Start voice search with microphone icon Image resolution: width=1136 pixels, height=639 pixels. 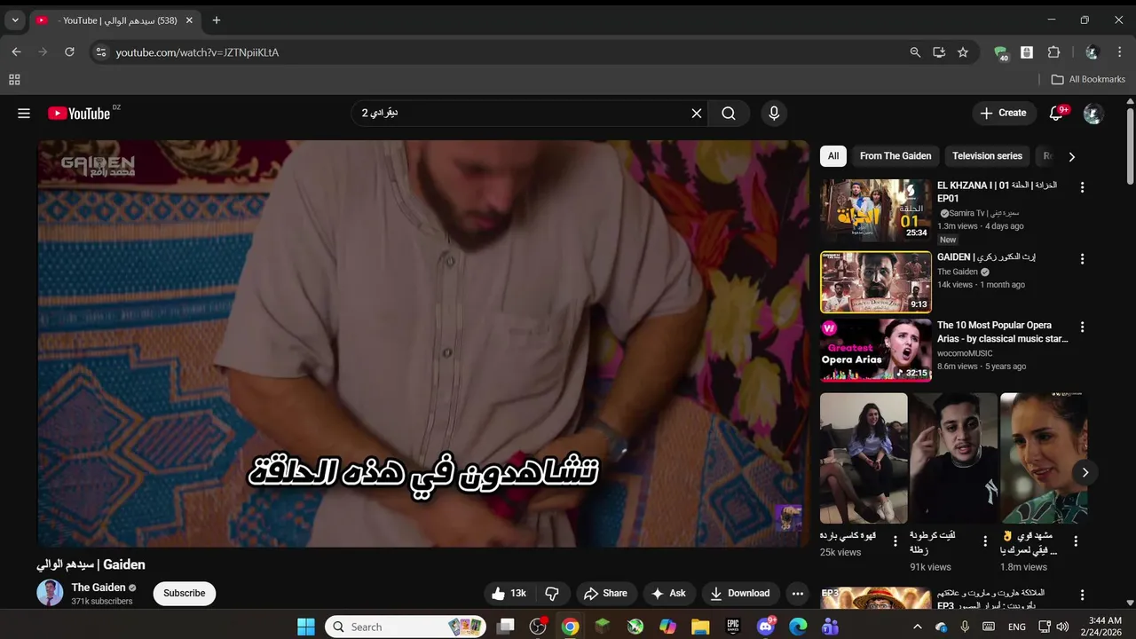[x=774, y=114]
